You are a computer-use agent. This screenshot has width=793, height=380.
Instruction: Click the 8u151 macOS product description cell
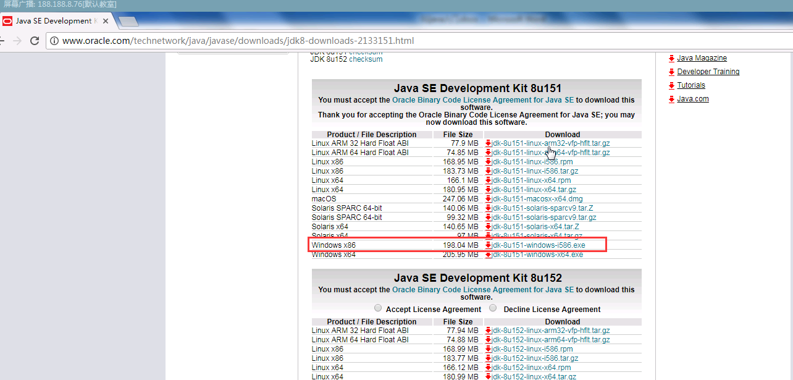[324, 199]
